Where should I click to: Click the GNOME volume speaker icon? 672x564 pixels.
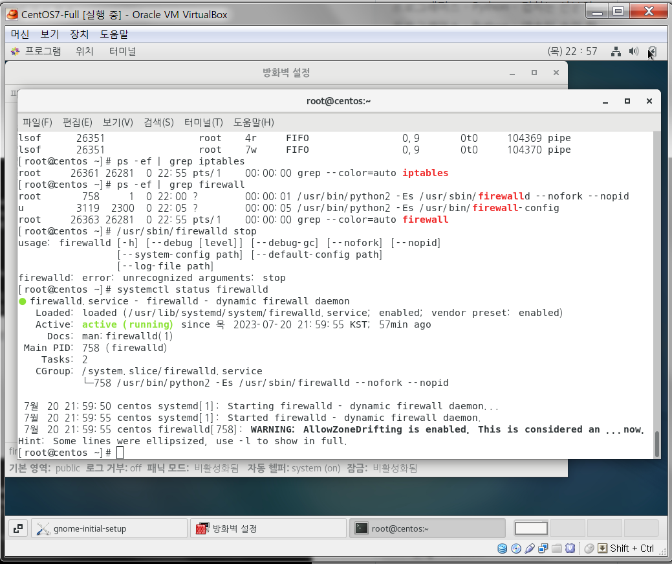[633, 52]
